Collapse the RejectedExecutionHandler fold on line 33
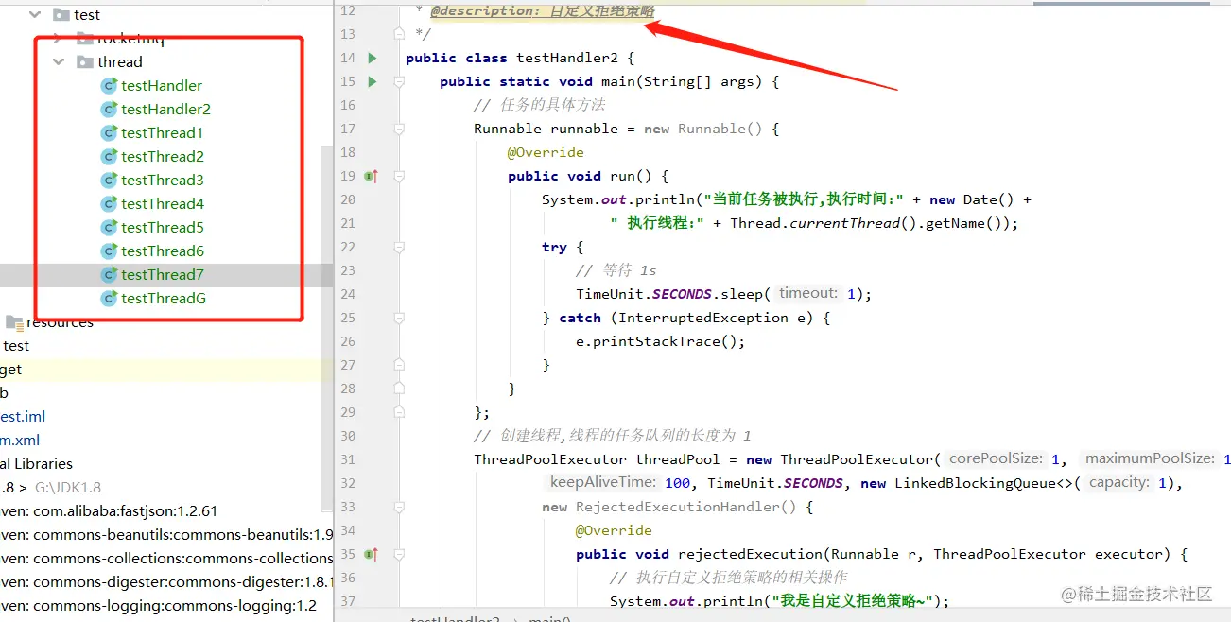The image size is (1231, 622). [399, 507]
